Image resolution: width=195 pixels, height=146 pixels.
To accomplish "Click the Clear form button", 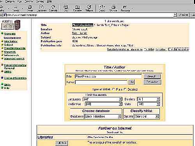I will click(152, 82).
